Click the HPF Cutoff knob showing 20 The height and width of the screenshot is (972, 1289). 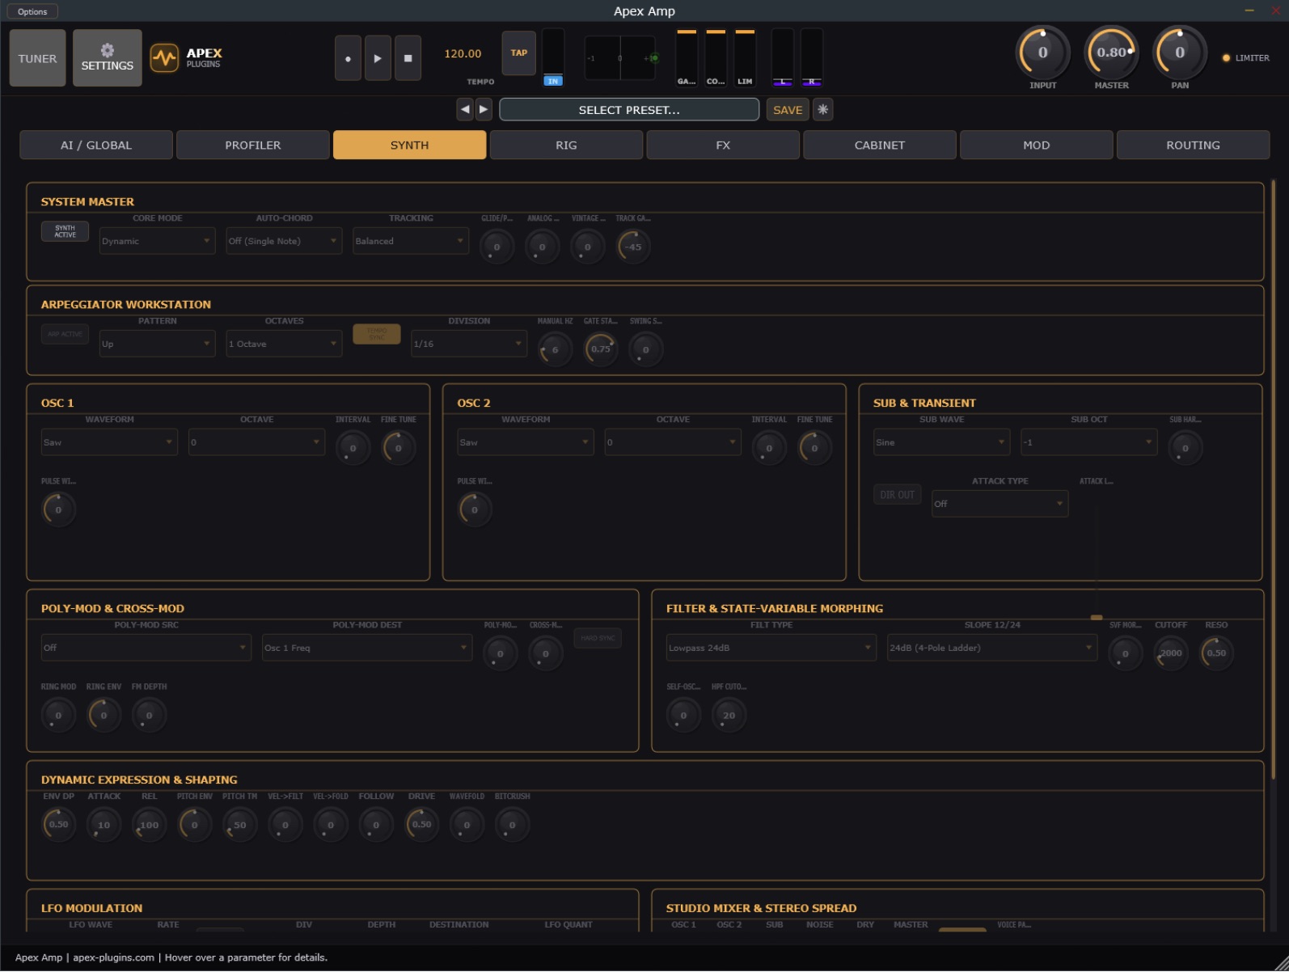tap(729, 716)
